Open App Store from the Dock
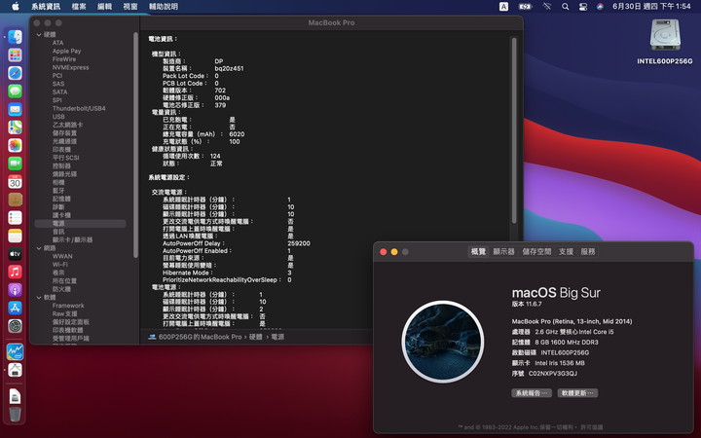 pos(15,308)
